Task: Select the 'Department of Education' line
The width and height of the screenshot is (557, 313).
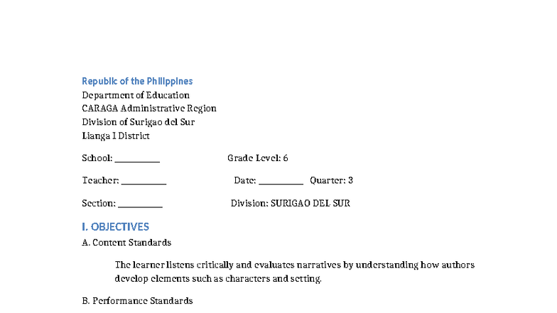Action: click(x=136, y=95)
